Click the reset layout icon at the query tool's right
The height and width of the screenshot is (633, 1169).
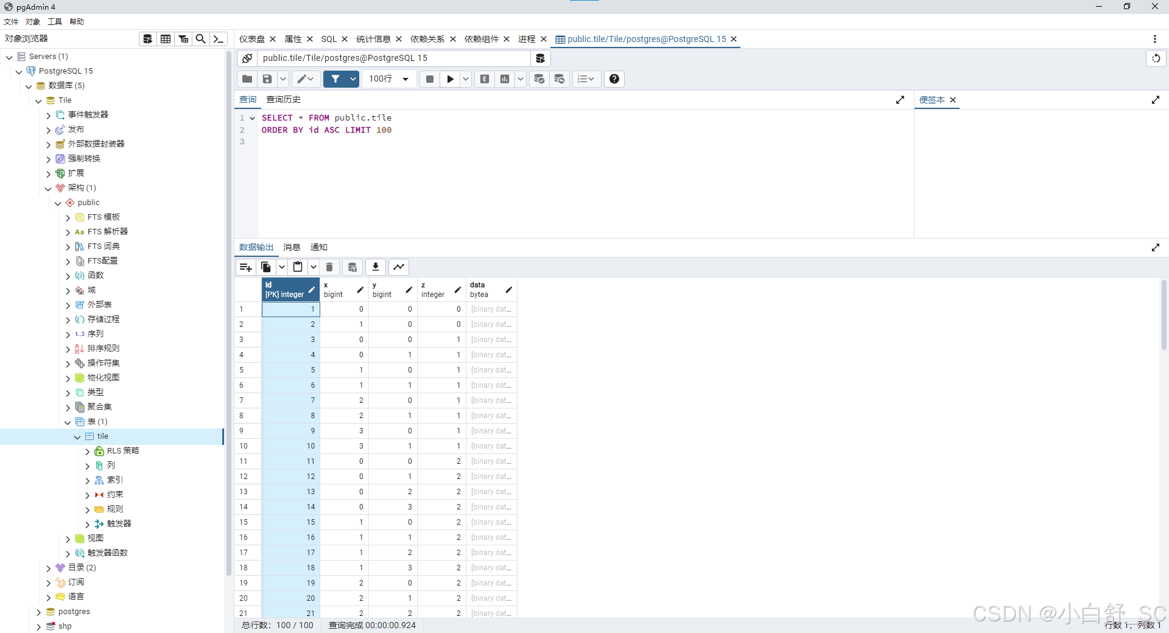click(x=1156, y=58)
